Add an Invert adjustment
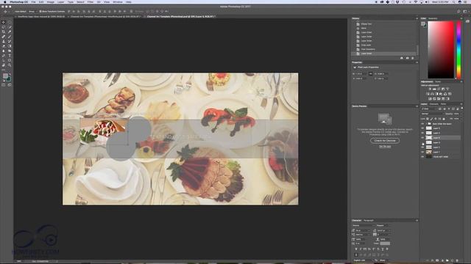Viewport: 471px width, 264px height. (x=430, y=99)
